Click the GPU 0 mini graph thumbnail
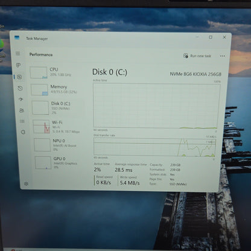 coord(43,163)
